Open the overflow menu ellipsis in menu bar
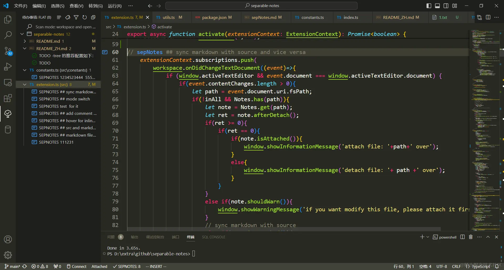Screen dimensions: 504x270 coord(130,6)
